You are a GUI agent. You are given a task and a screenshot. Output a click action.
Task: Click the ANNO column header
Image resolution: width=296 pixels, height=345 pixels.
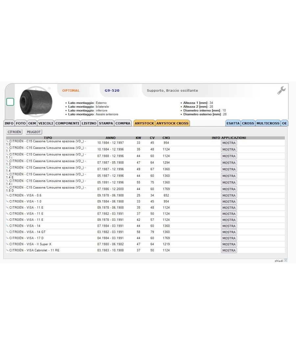[x=111, y=138]
